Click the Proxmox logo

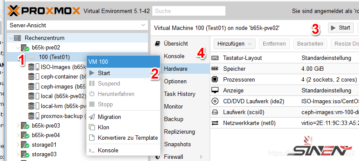(x=44, y=11)
